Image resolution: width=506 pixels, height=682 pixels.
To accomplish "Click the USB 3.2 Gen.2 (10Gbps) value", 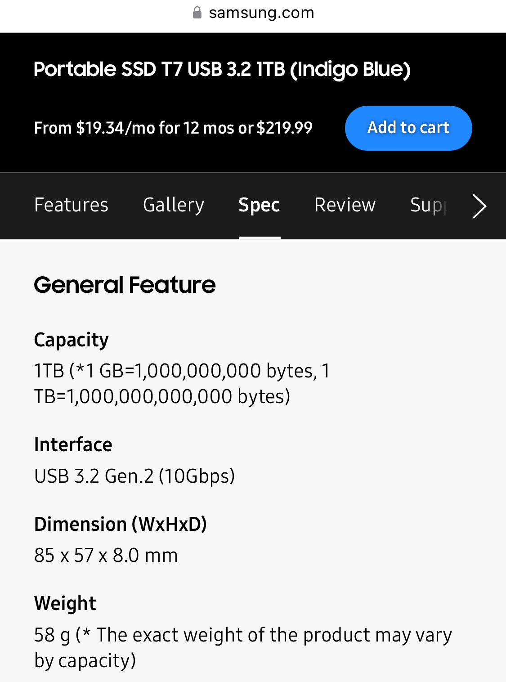I will tap(134, 476).
